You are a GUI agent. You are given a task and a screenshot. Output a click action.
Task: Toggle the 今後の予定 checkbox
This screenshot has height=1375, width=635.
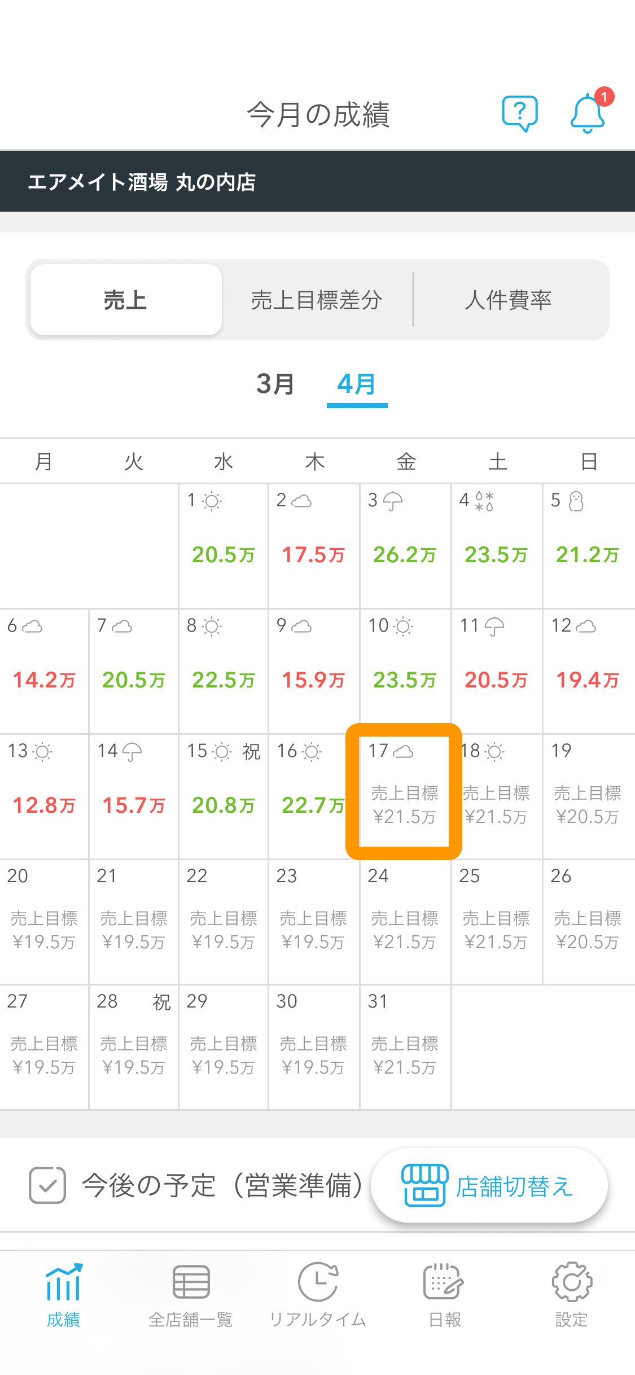coord(47,1185)
